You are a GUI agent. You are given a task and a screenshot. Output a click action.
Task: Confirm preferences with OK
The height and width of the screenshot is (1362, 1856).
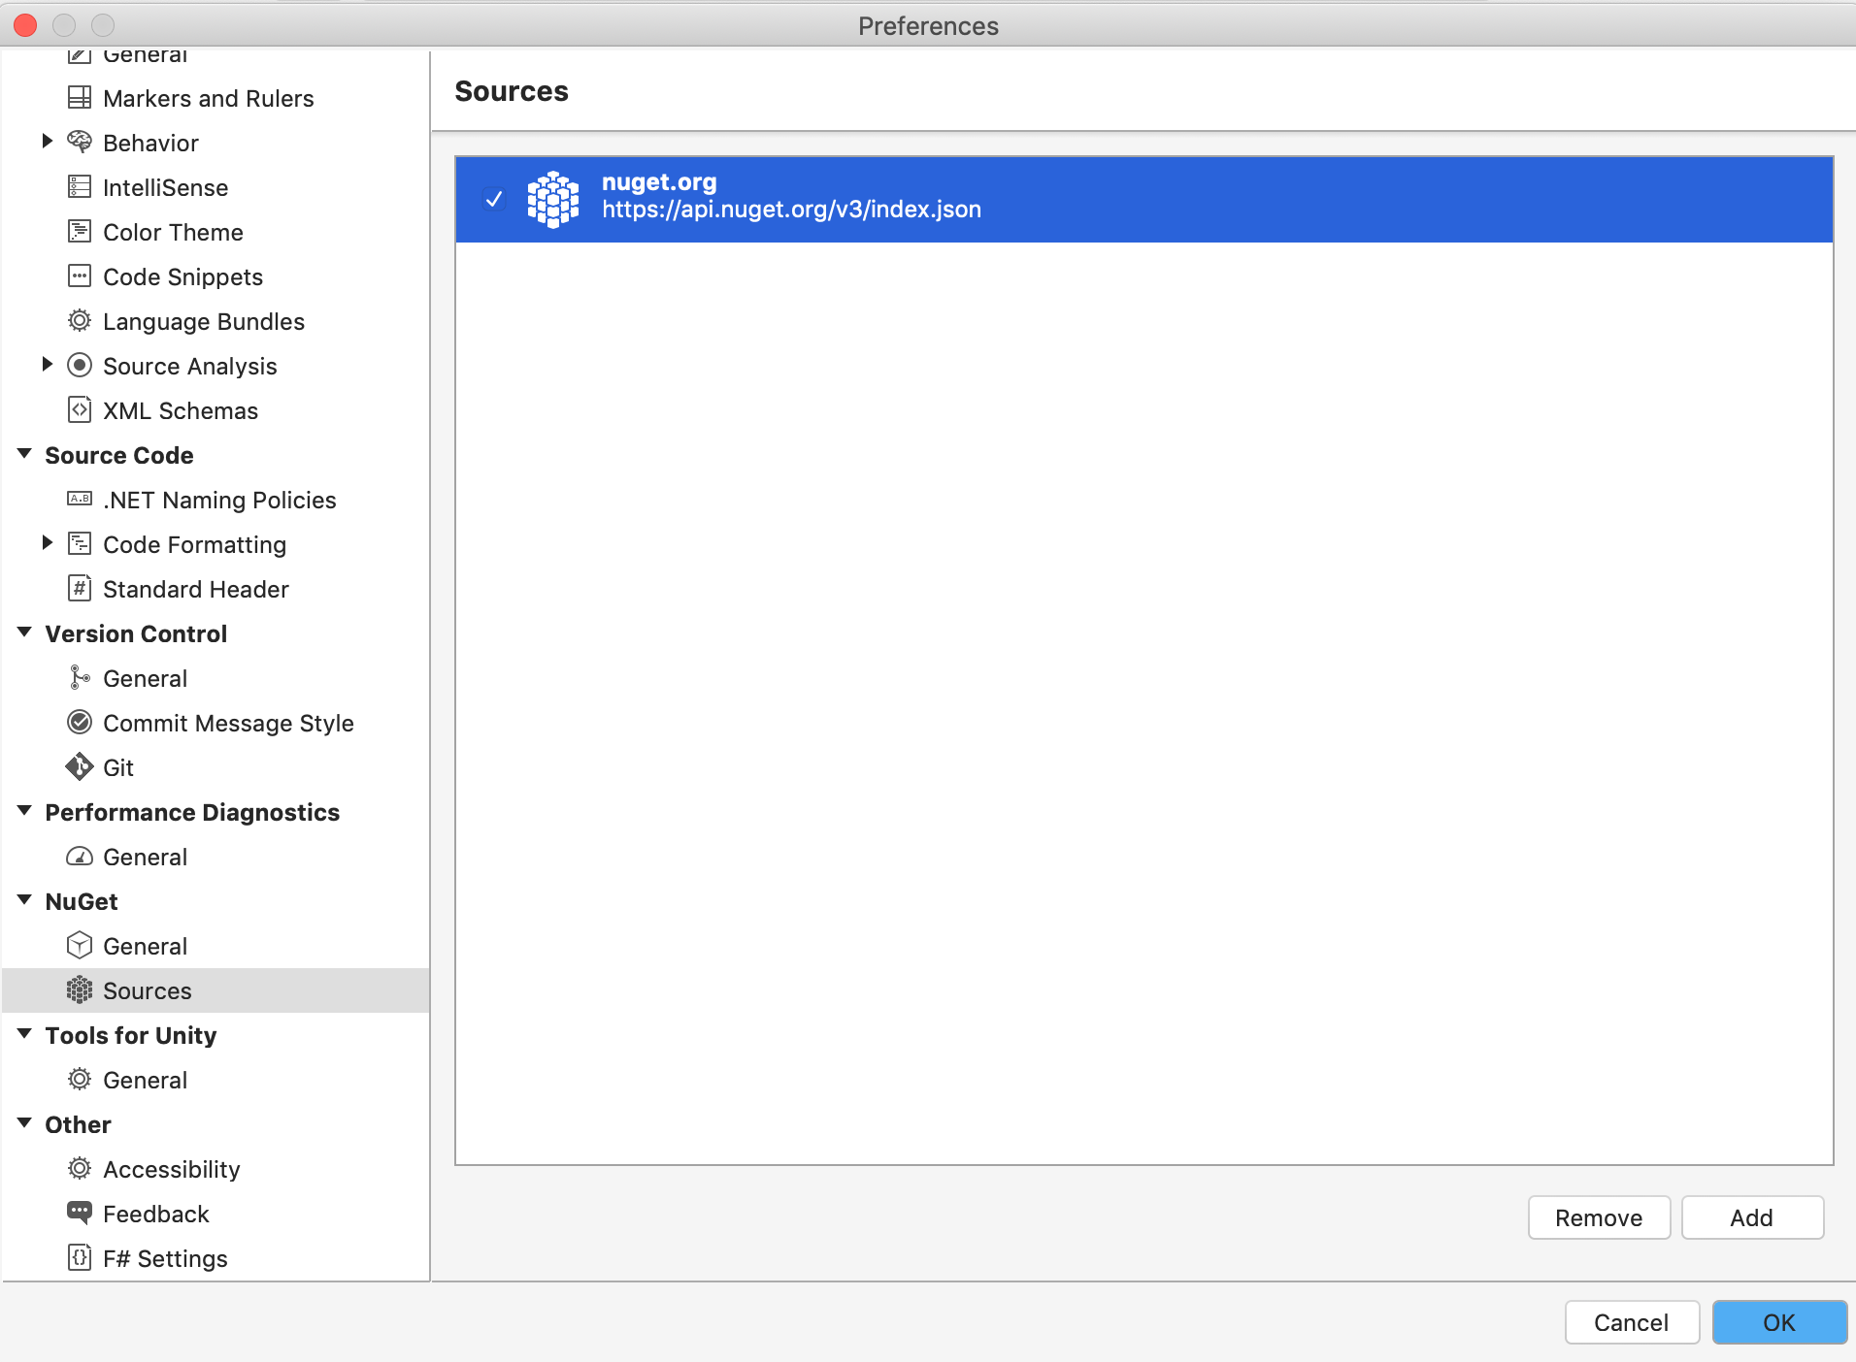[x=1779, y=1322]
